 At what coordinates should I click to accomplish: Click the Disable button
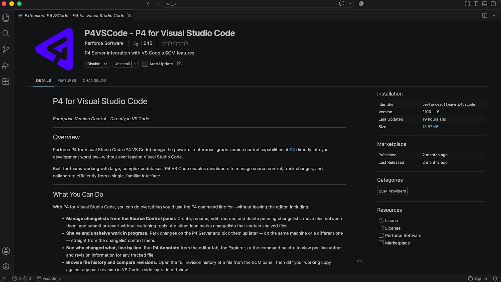[x=94, y=64]
